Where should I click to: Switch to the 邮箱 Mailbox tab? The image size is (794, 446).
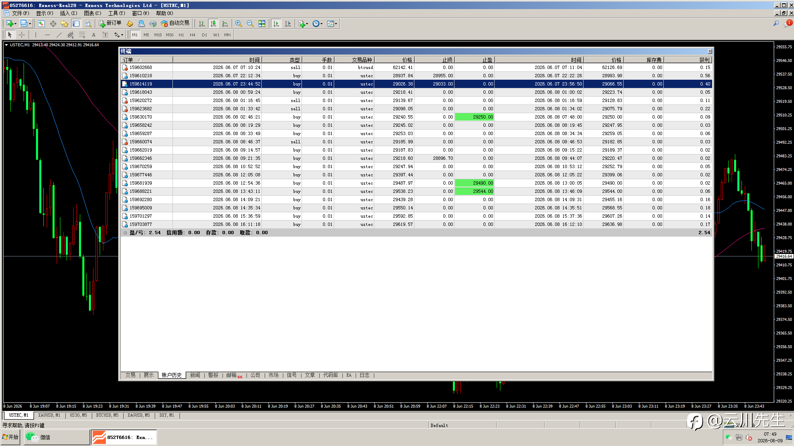pyautogui.click(x=234, y=375)
